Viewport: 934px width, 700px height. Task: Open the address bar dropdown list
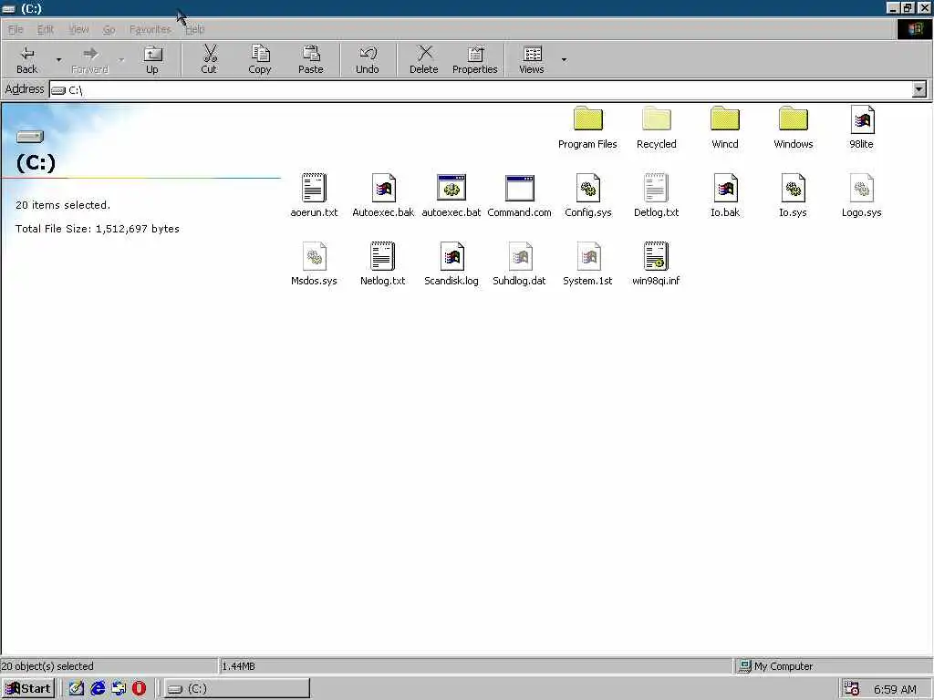(919, 89)
